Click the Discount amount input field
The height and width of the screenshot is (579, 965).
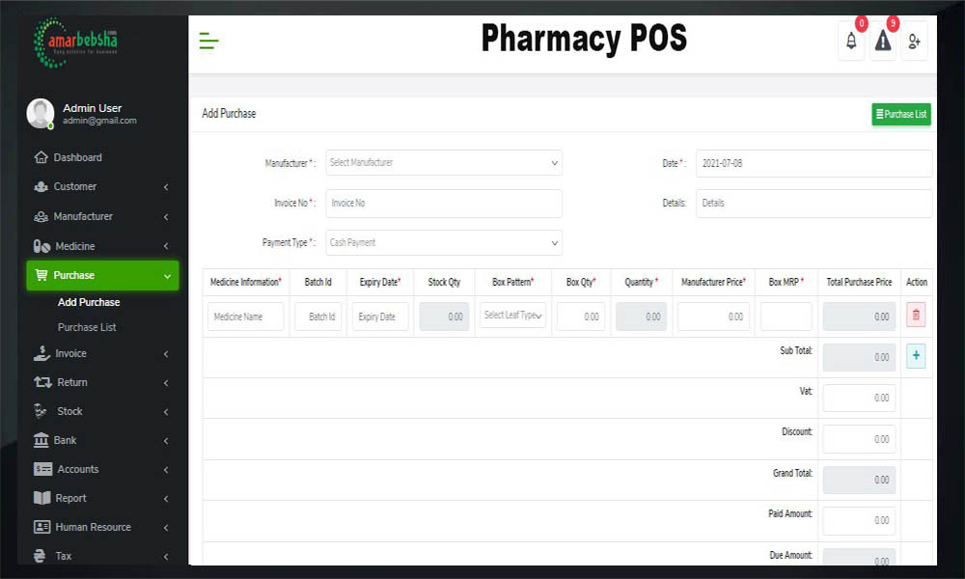[x=859, y=439]
